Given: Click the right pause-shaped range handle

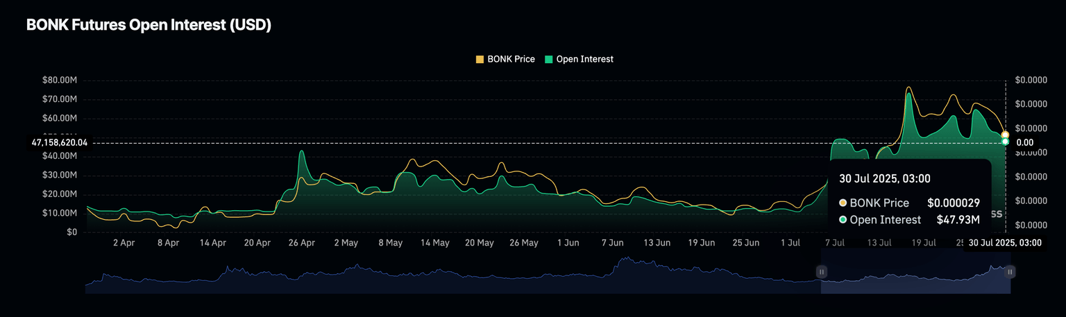Looking at the screenshot, I should [1010, 272].
